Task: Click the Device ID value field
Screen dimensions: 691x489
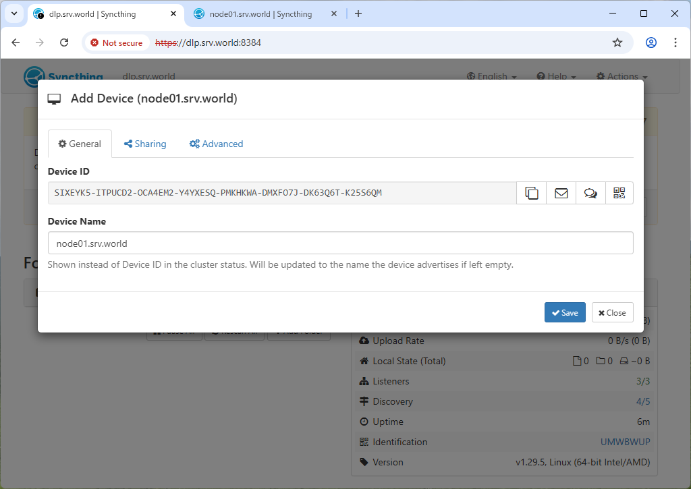Action: [282, 193]
